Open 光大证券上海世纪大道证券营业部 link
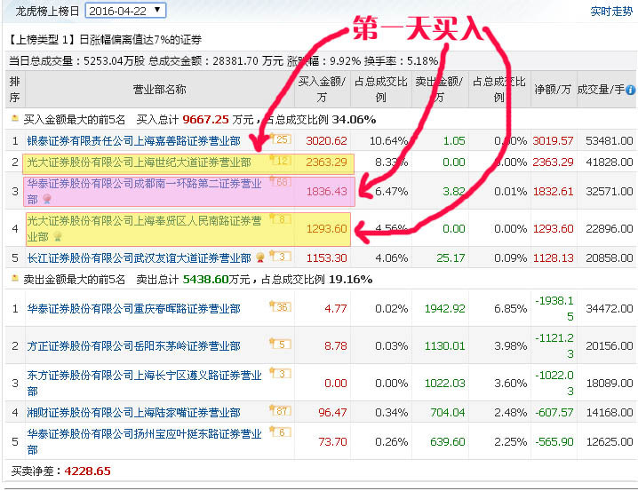Image resolution: width=638 pixels, height=491 pixels. coord(140,162)
